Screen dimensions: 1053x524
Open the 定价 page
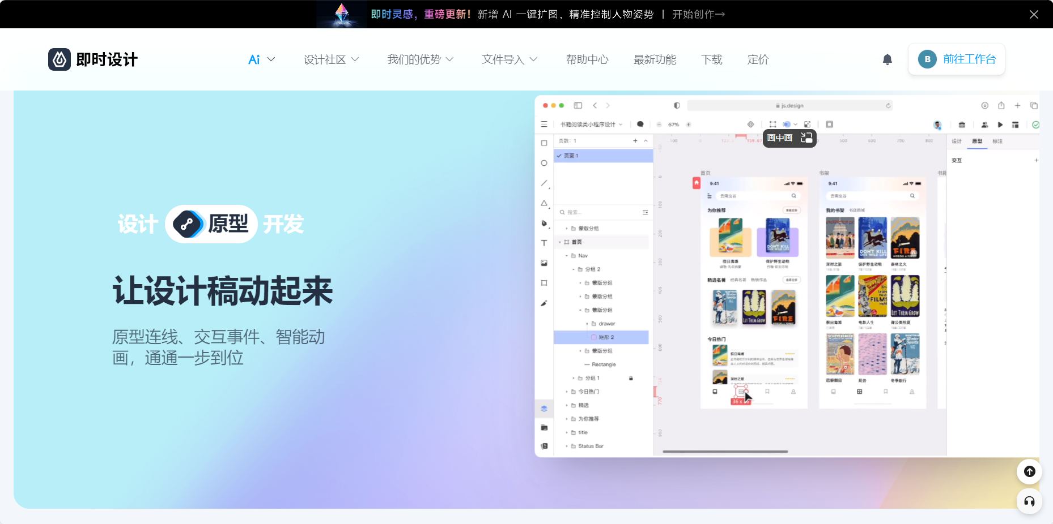(x=758, y=59)
